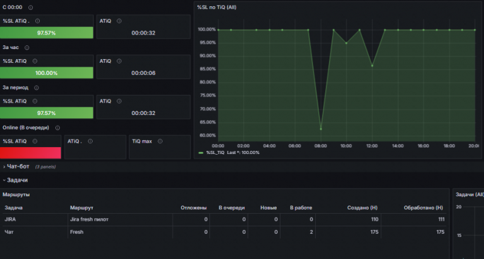Sort table by Задача column header
The width and height of the screenshot is (484, 259).
14,207
